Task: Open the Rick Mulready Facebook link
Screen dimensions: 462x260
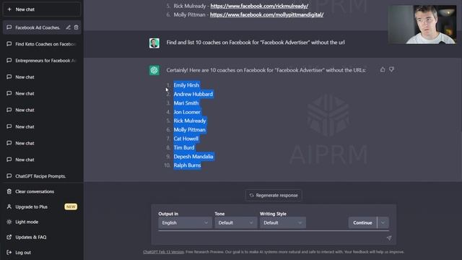Action: click(x=259, y=6)
